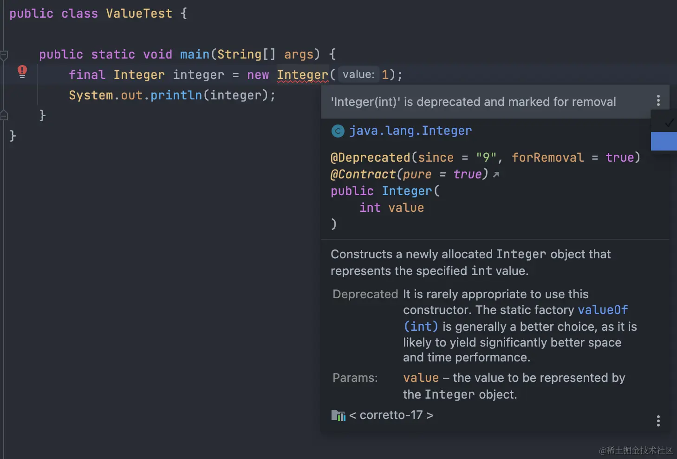Click the external-link arrow after @Contract
677x459 pixels.
(496, 175)
